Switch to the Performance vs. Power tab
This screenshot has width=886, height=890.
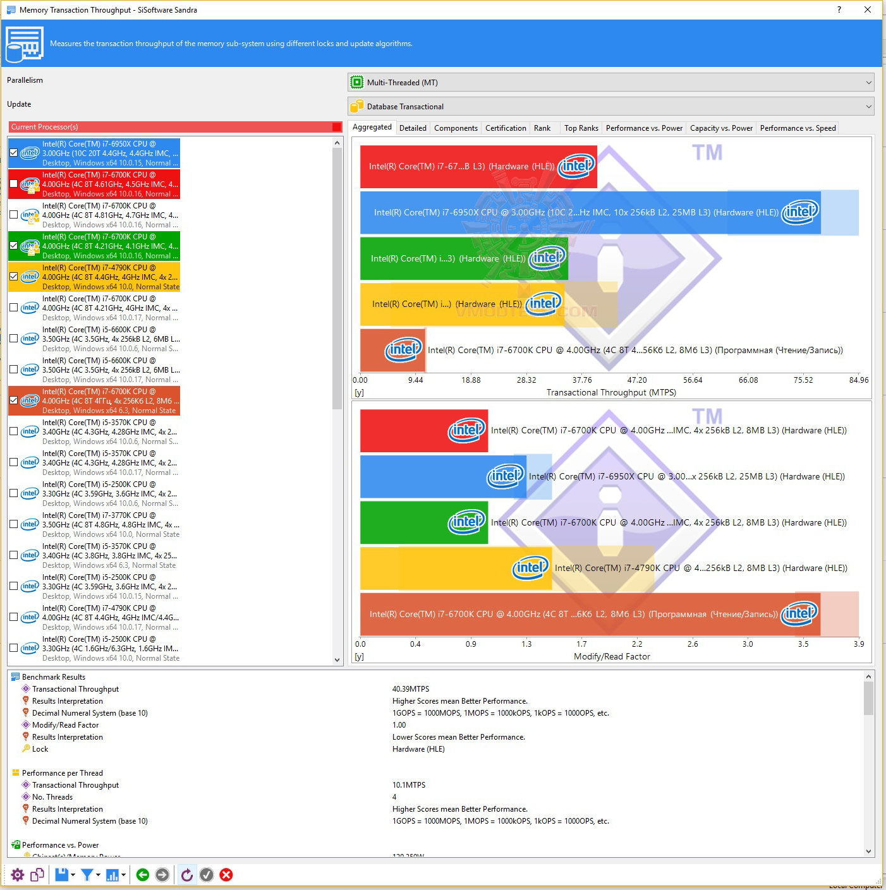(x=644, y=128)
